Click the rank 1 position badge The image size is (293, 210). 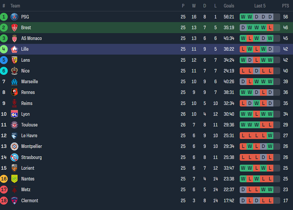click(4, 17)
